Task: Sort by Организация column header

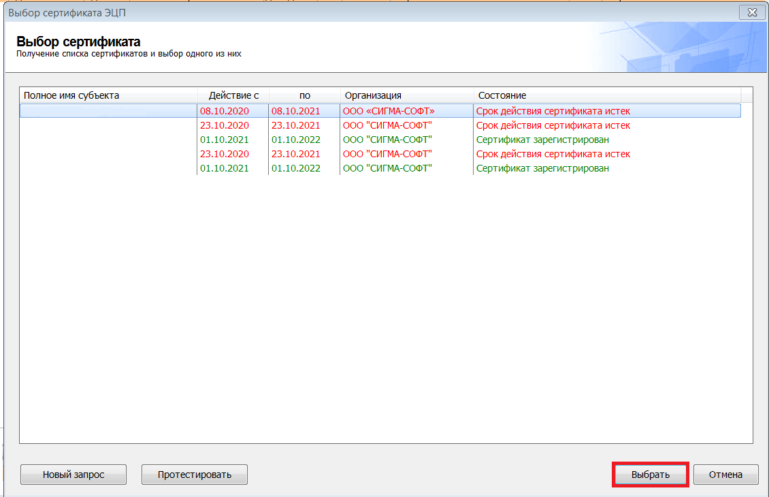Action: [x=407, y=95]
